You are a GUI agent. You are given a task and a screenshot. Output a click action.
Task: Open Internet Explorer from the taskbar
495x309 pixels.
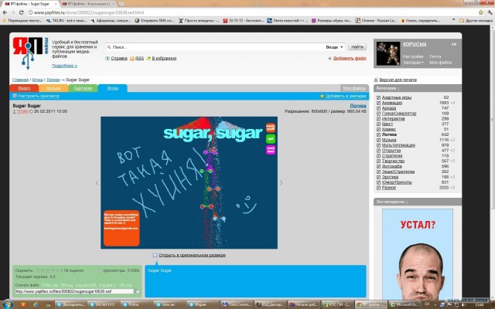tap(36, 304)
